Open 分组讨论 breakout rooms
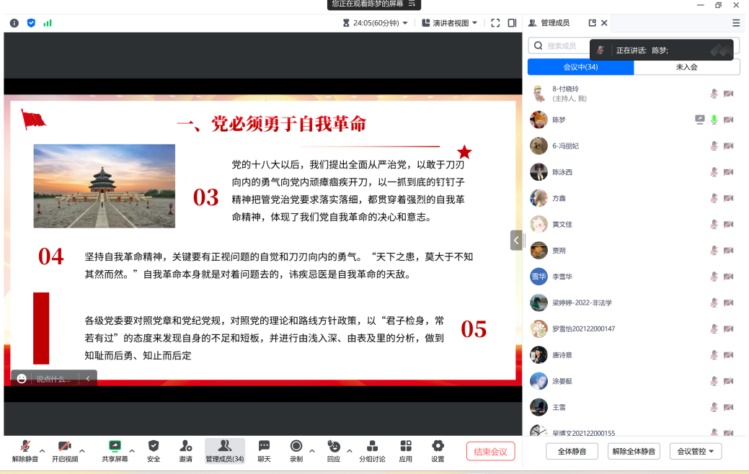This screenshot has height=474, width=749. (x=372, y=450)
